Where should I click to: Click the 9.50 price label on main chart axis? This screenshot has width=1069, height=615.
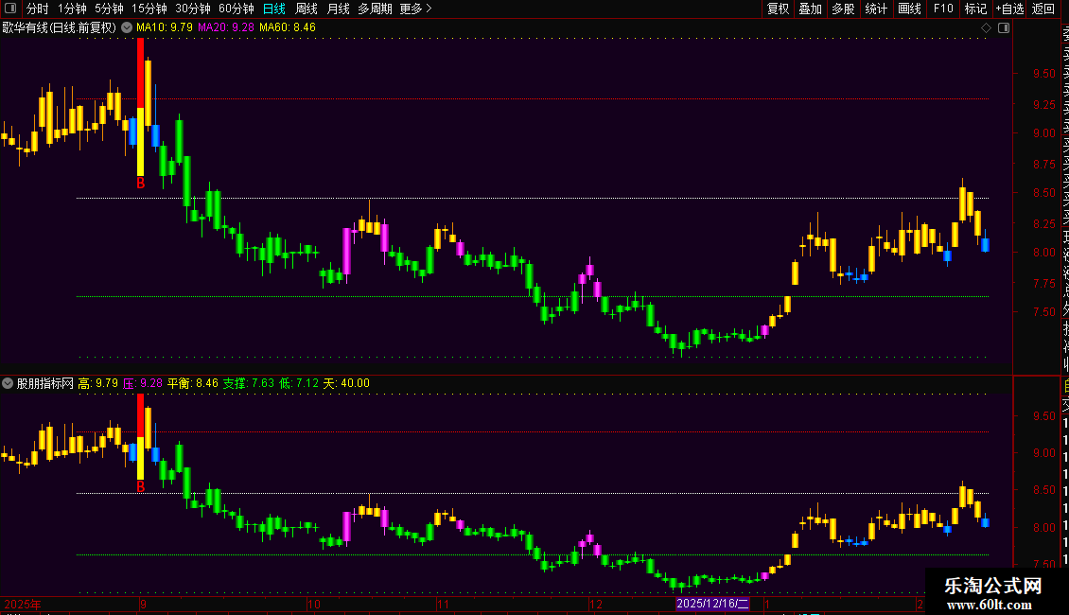(1043, 74)
